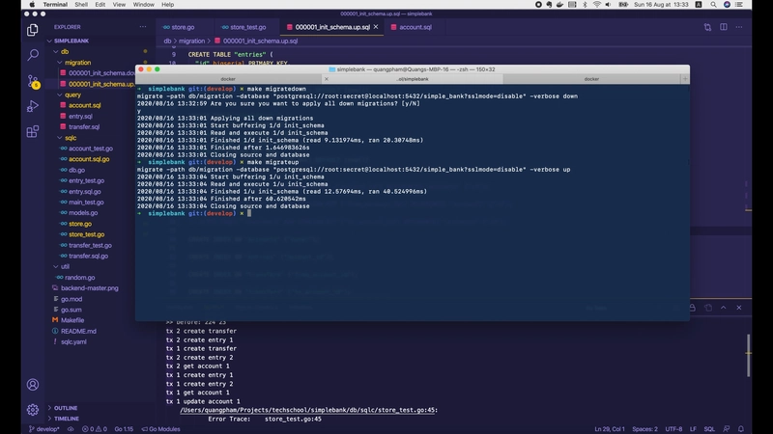Open the Search view in activity bar
This screenshot has height=434, width=773.
click(33, 56)
